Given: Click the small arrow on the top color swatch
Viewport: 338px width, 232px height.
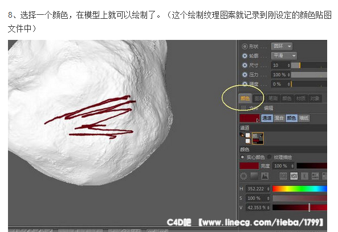Looking at the screenshot, I should tap(258, 120).
